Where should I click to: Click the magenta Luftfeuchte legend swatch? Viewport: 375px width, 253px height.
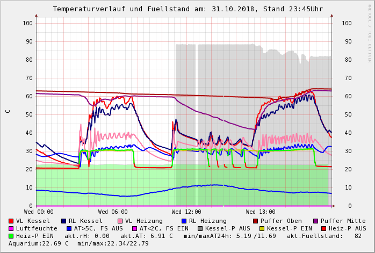[11, 229]
